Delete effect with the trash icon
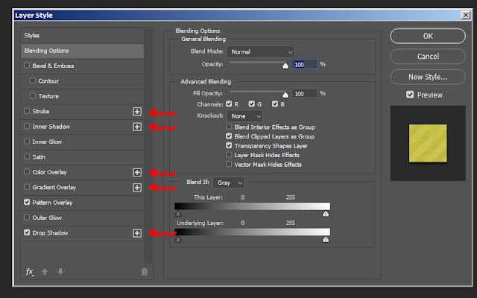477x298 pixels. (x=145, y=271)
